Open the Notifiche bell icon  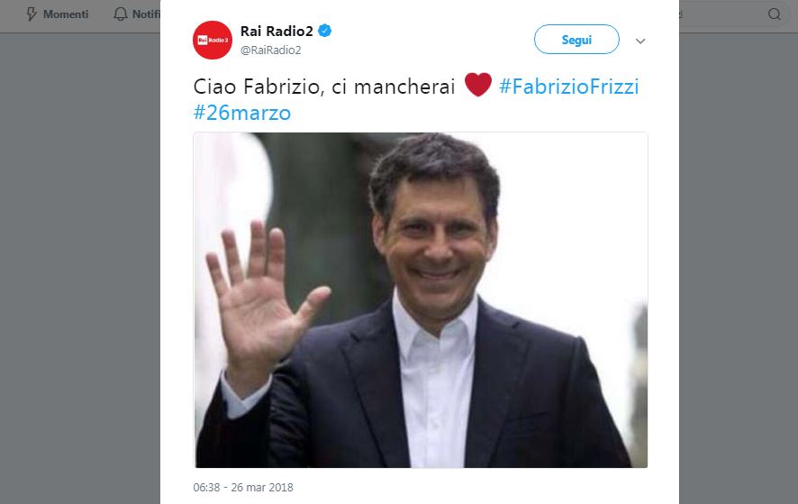point(121,14)
